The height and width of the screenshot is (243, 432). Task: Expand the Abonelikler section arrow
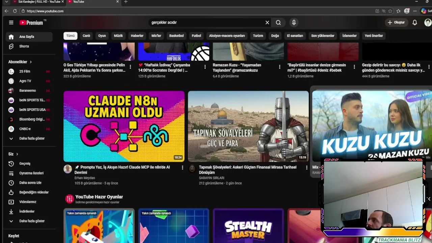[x=31, y=62]
